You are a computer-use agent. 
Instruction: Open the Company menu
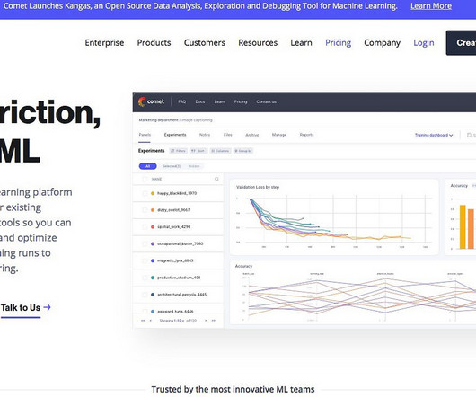383,43
